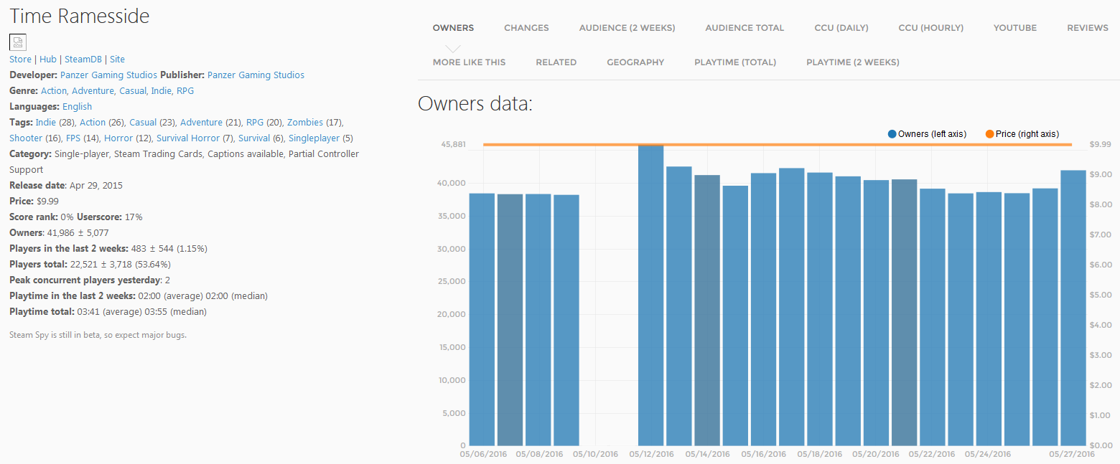
Task: Open the Indie genre link
Action: 162,91
